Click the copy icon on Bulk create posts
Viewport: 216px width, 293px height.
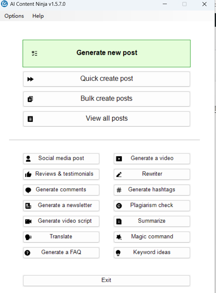point(31,99)
